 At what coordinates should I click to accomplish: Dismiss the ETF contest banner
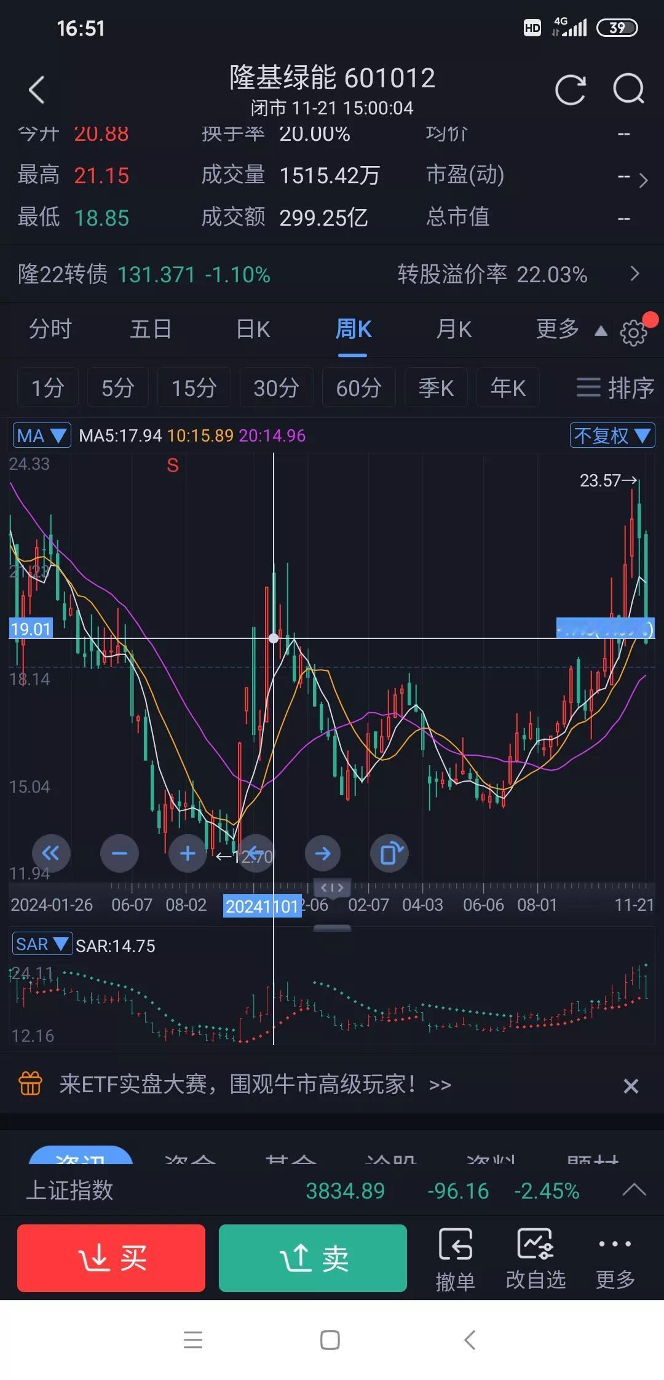pos(631,1085)
